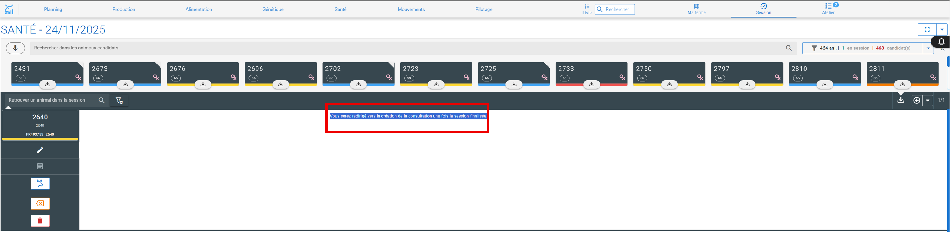Click the female icon on card 2702
Screen dimensions: 950x232
point(389,77)
